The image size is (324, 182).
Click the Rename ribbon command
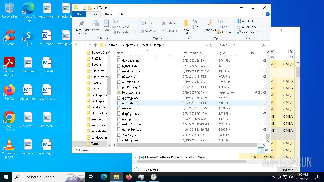[x=169, y=31]
